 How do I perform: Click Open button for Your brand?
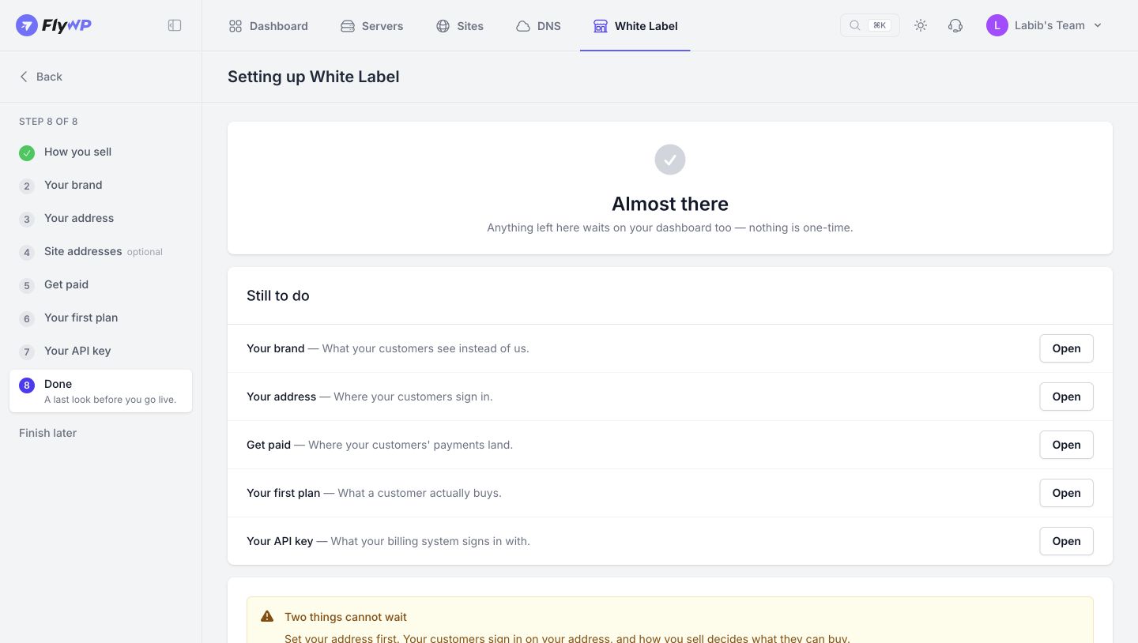click(1066, 348)
